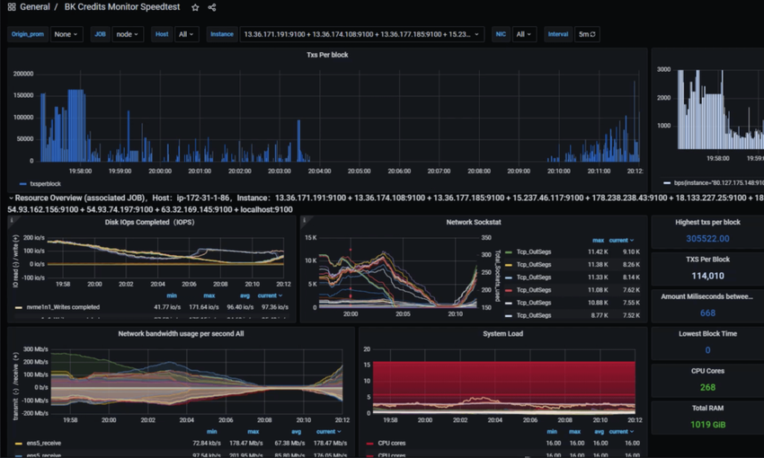This screenshot has height=458, width=764.
Task: Open the Txs Per block panel title menu
Action: tap(327, 55)
